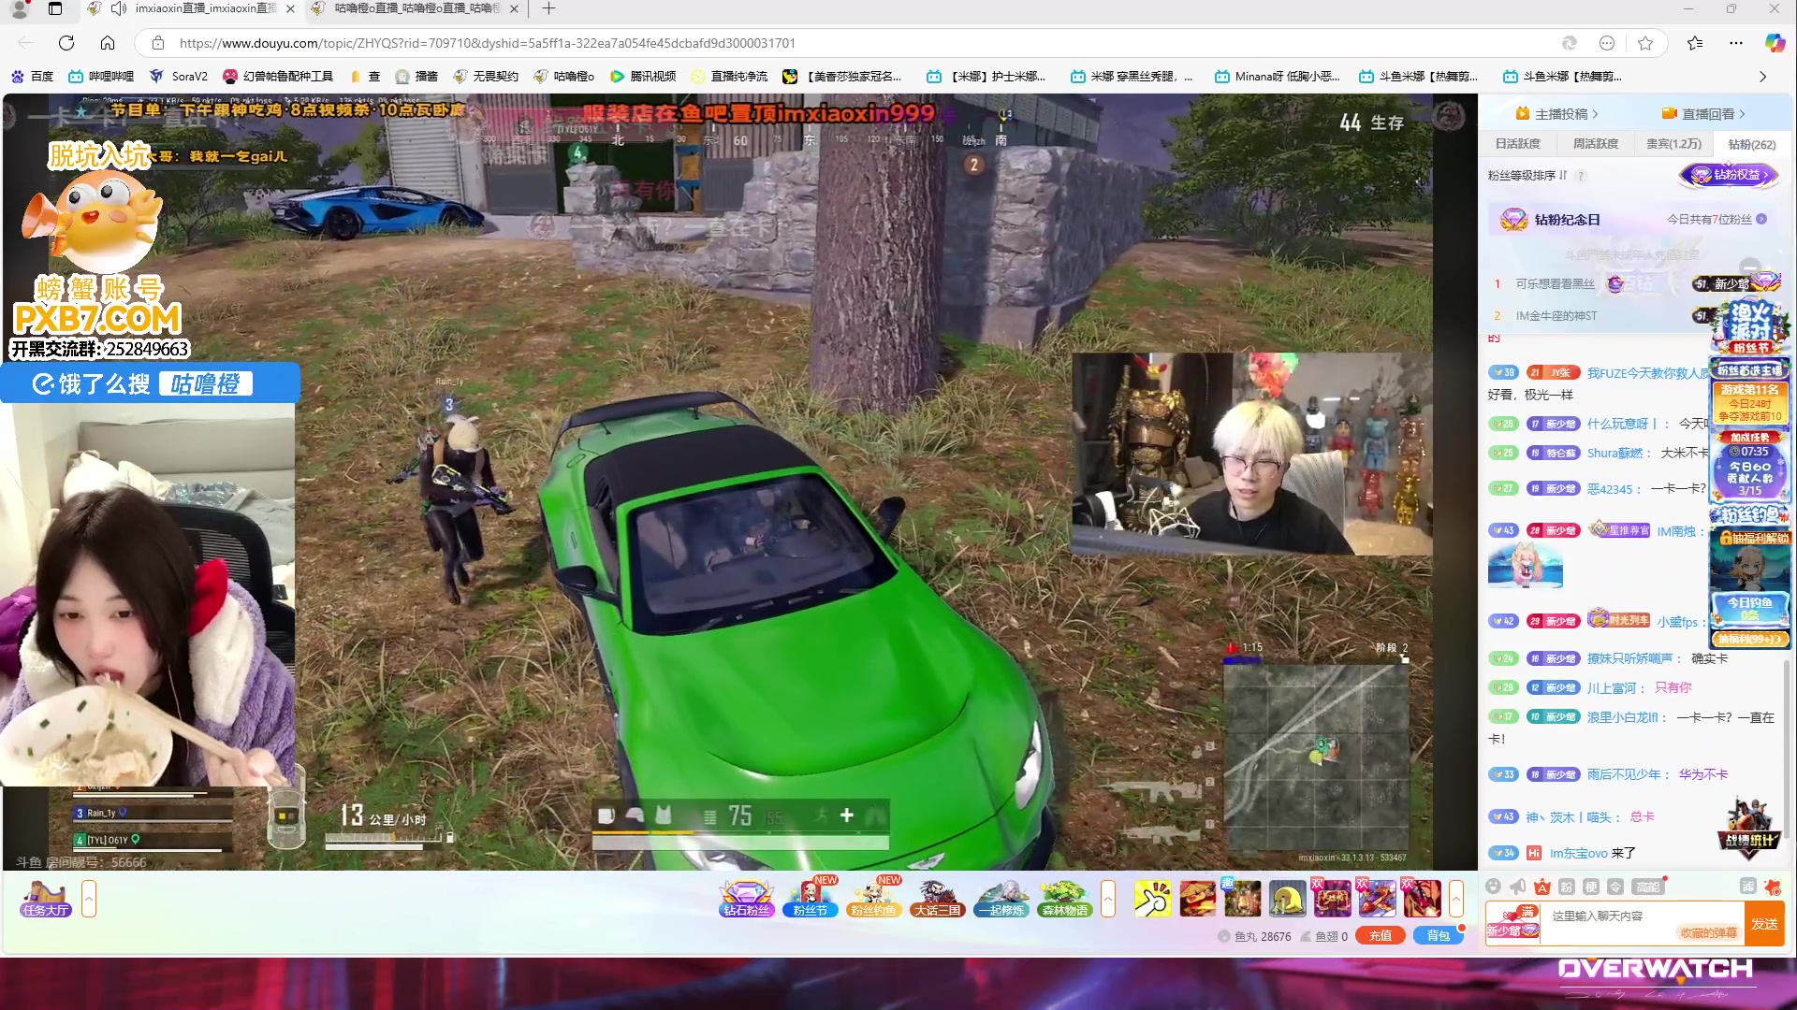Open the emoji picker in chat toolbar
This screenshot has width=1797, height=1010.
[1493, 887]
